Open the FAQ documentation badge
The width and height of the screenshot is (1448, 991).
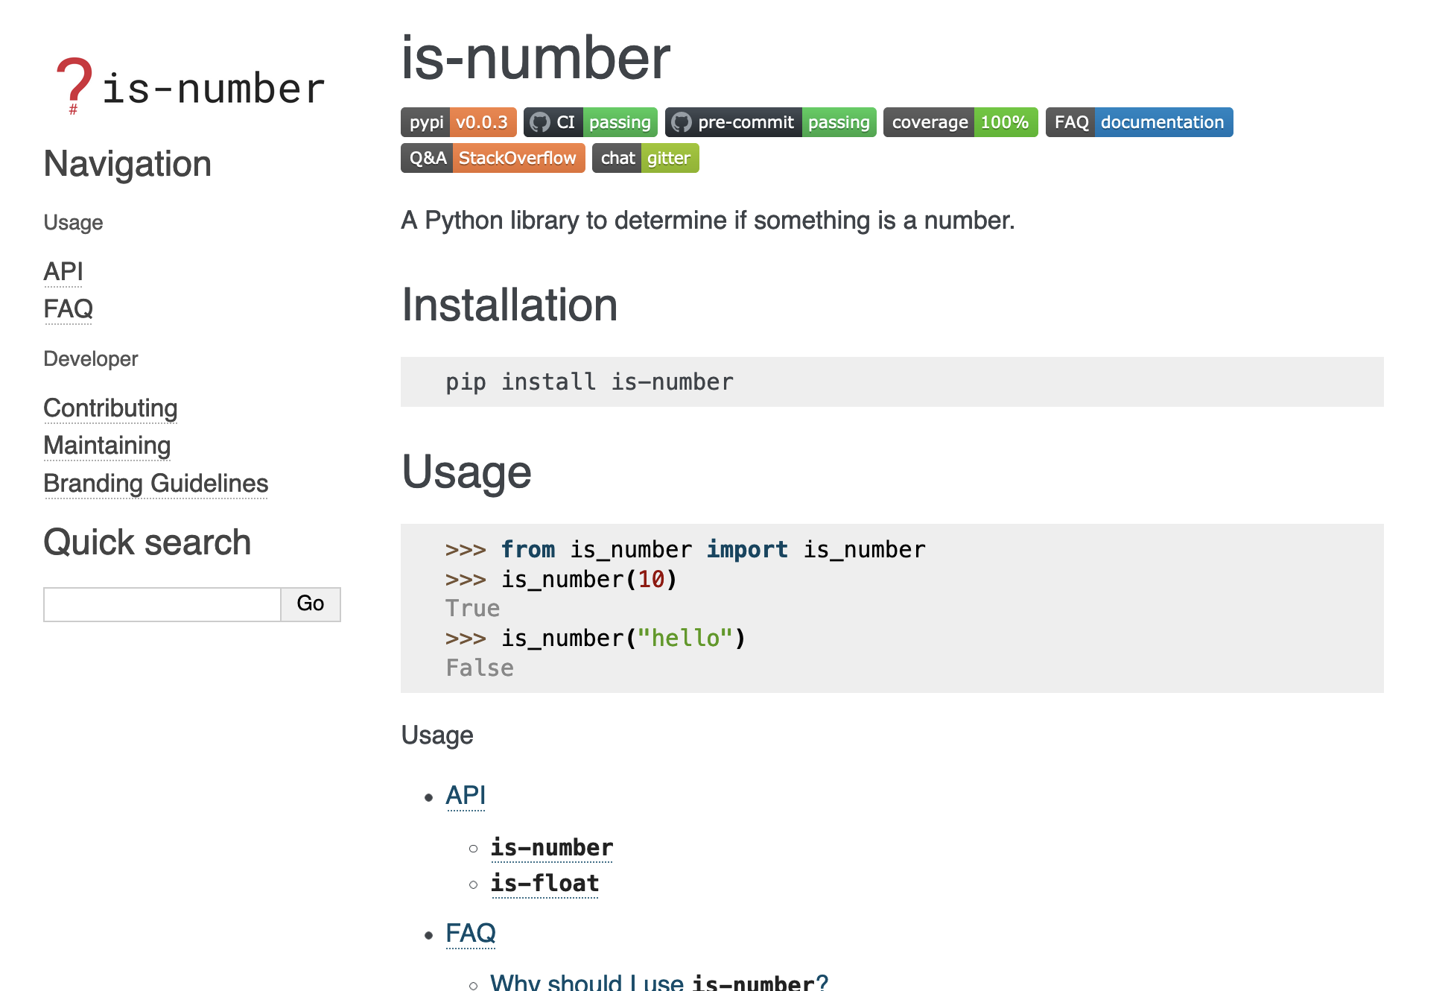1139,122
